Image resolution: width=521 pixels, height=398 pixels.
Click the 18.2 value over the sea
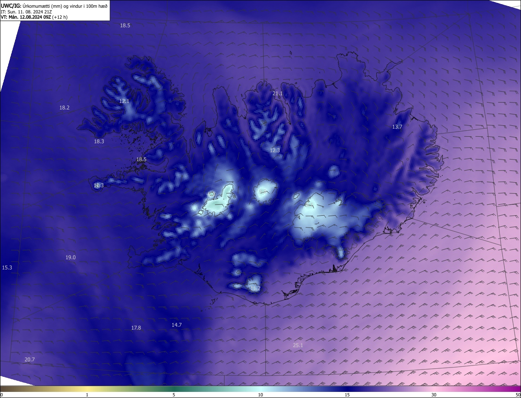tap(64, 108)
